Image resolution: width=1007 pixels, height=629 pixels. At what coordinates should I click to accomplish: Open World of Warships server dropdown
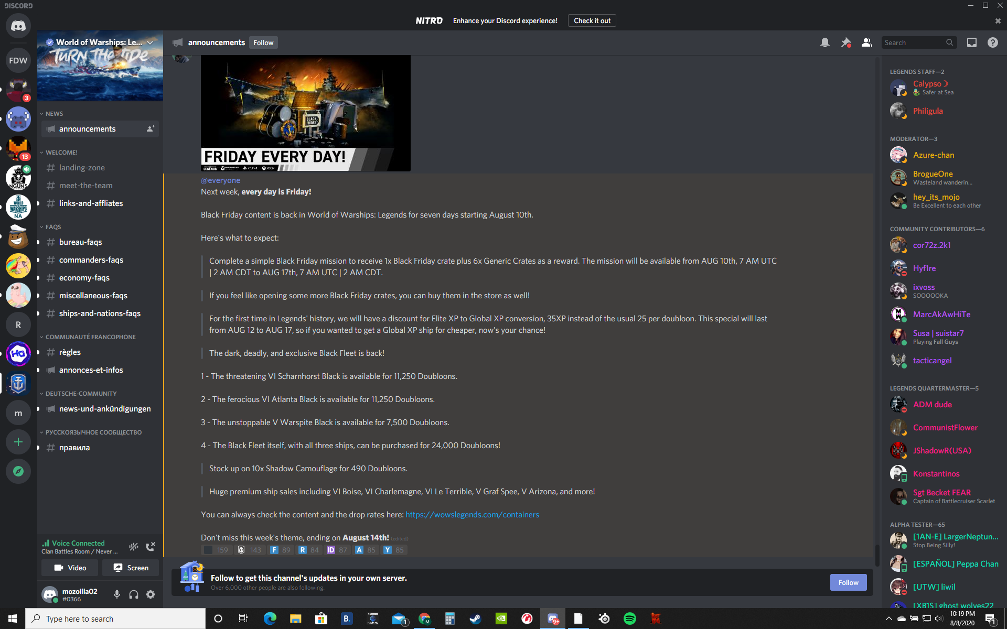coord(150,42)
